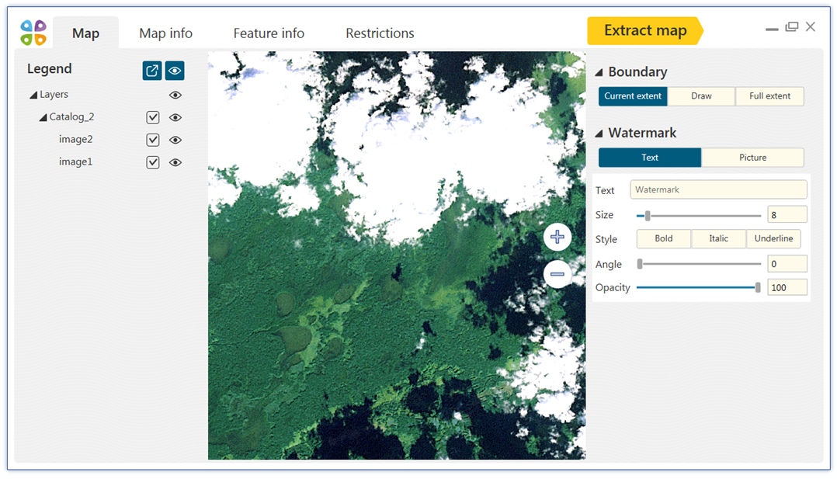Viewport: 837px width, 479px height.
Task: Click the Legend panel heading
Action: [49, 69]
